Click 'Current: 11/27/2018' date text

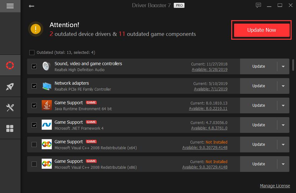point(209,64)
